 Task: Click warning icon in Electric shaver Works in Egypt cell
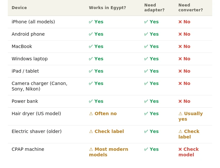pyautogui.click(x=91, y=131)
